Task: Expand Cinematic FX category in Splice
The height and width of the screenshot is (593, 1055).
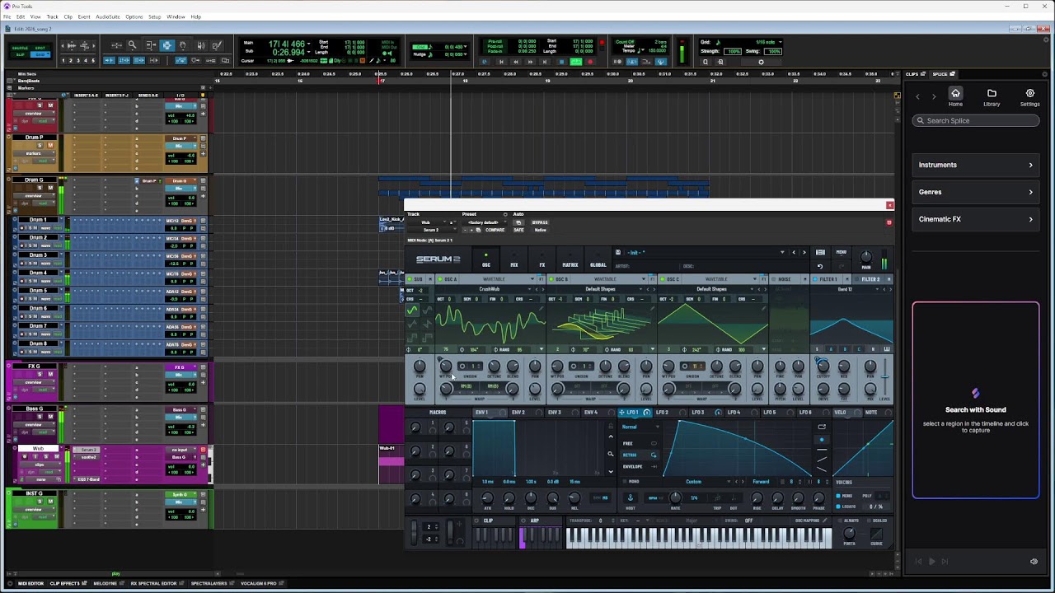Action: tap(975, 219)
